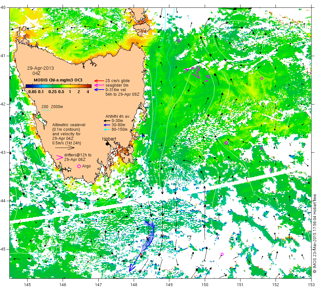Click the black Hobart location dot

(x=107, y=144)
